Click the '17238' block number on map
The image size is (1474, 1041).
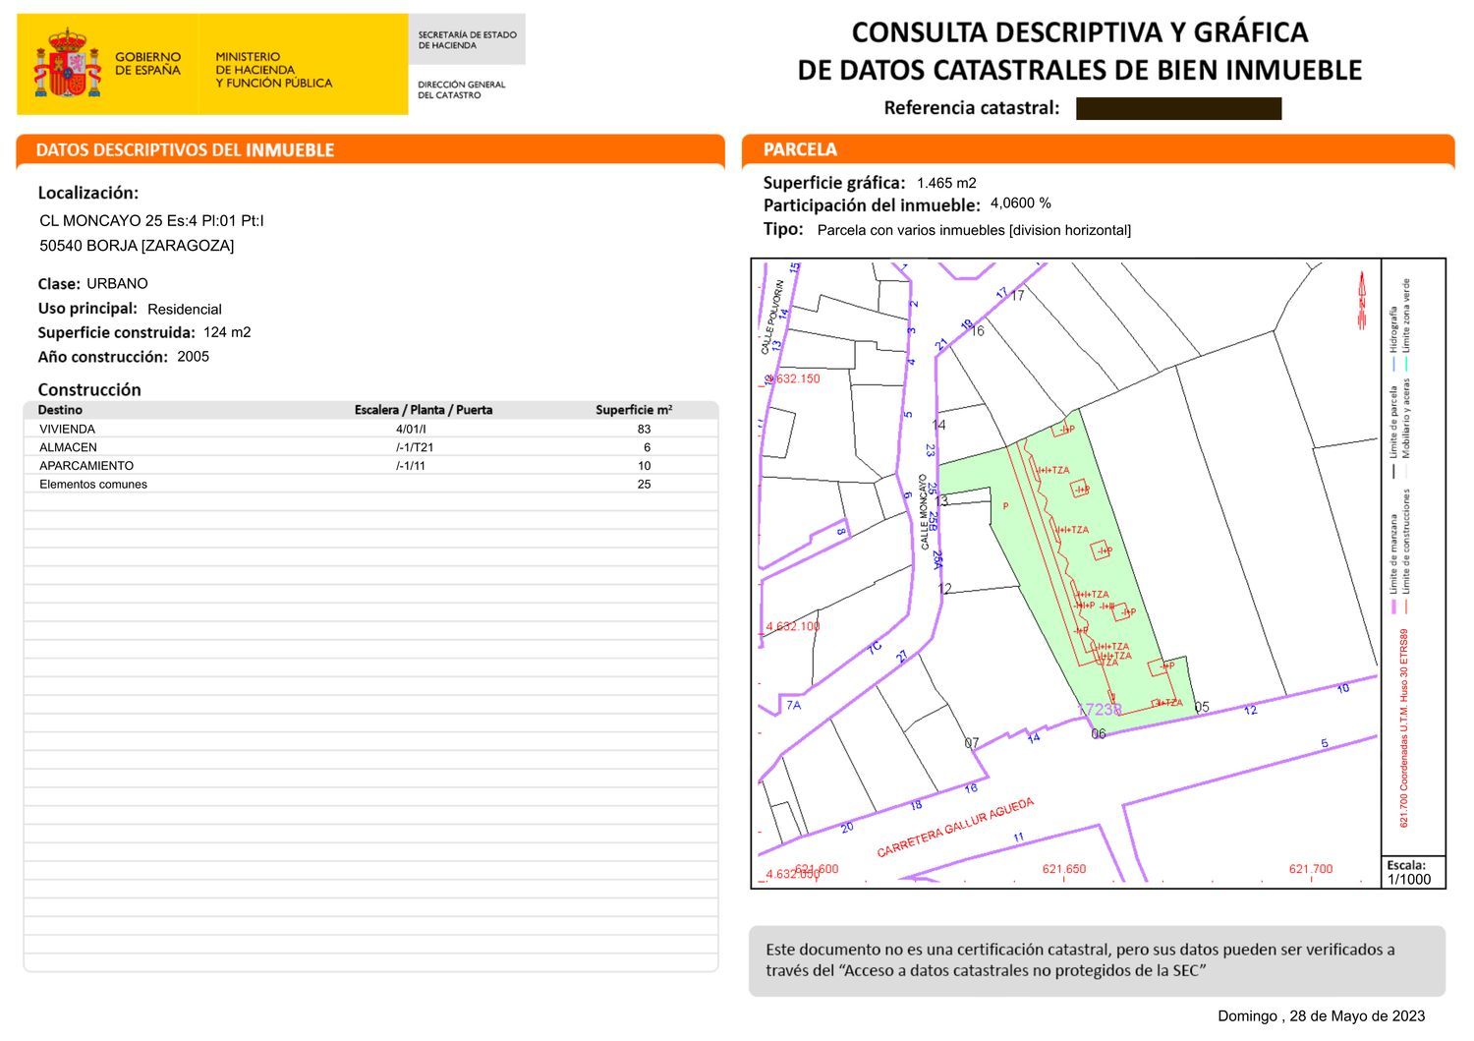(x=1099, y=709)
